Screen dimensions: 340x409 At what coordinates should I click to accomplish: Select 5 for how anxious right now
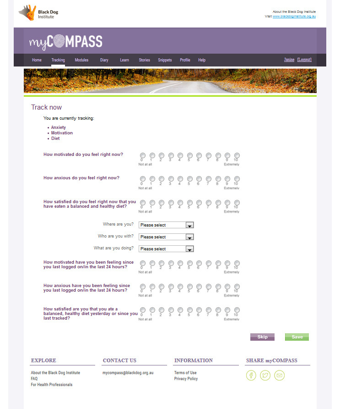point(190,179)
